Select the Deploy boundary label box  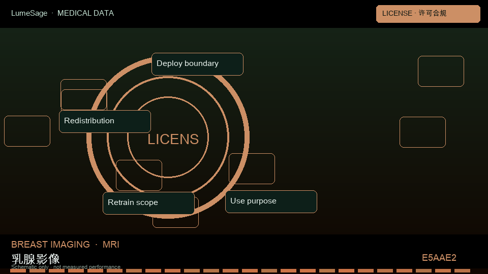197,64
